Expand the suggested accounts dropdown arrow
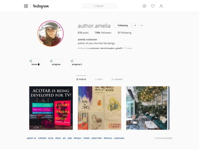This screenshot has width=199, height=149. [135, 25]
